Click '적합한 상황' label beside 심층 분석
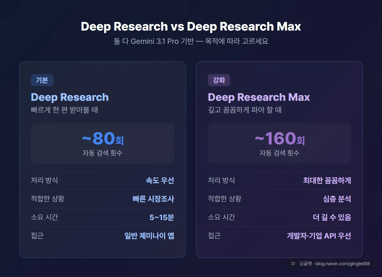The height and width of the screenshot is (277, 382). pyautogui.click(x=224, y=199)
